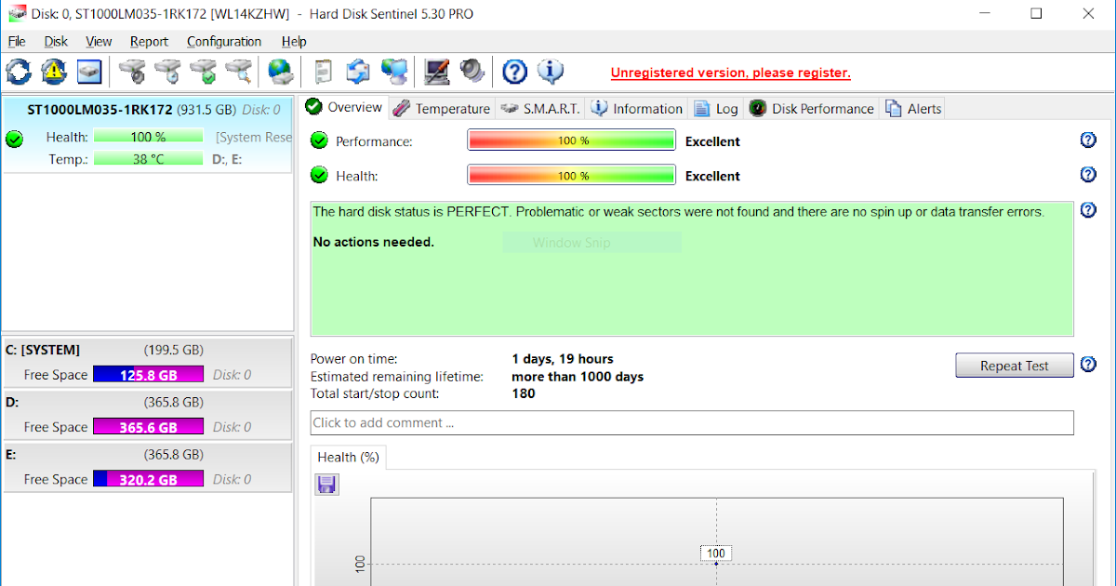
Task: Open the File menu
Action: coord(17,41)
